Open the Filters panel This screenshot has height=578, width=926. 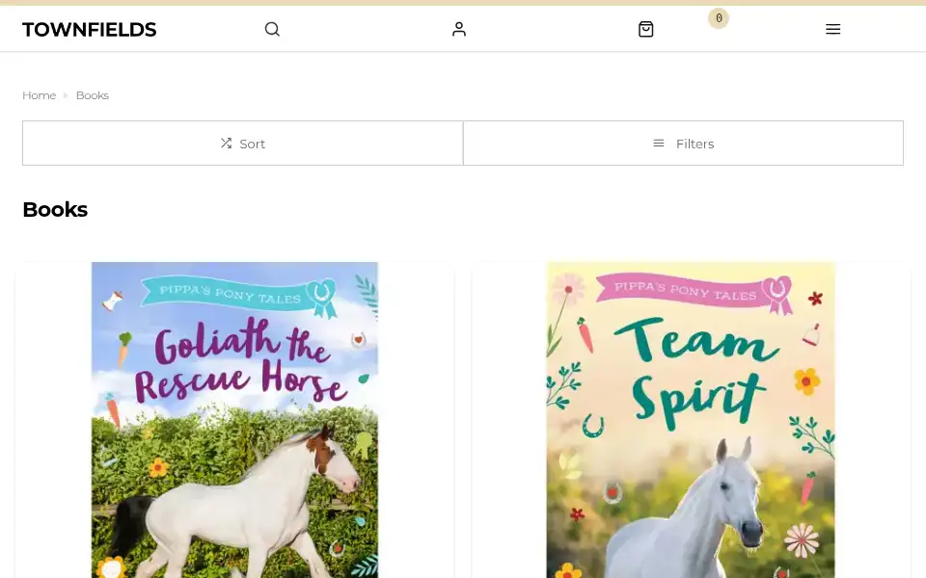pos(683,144)
